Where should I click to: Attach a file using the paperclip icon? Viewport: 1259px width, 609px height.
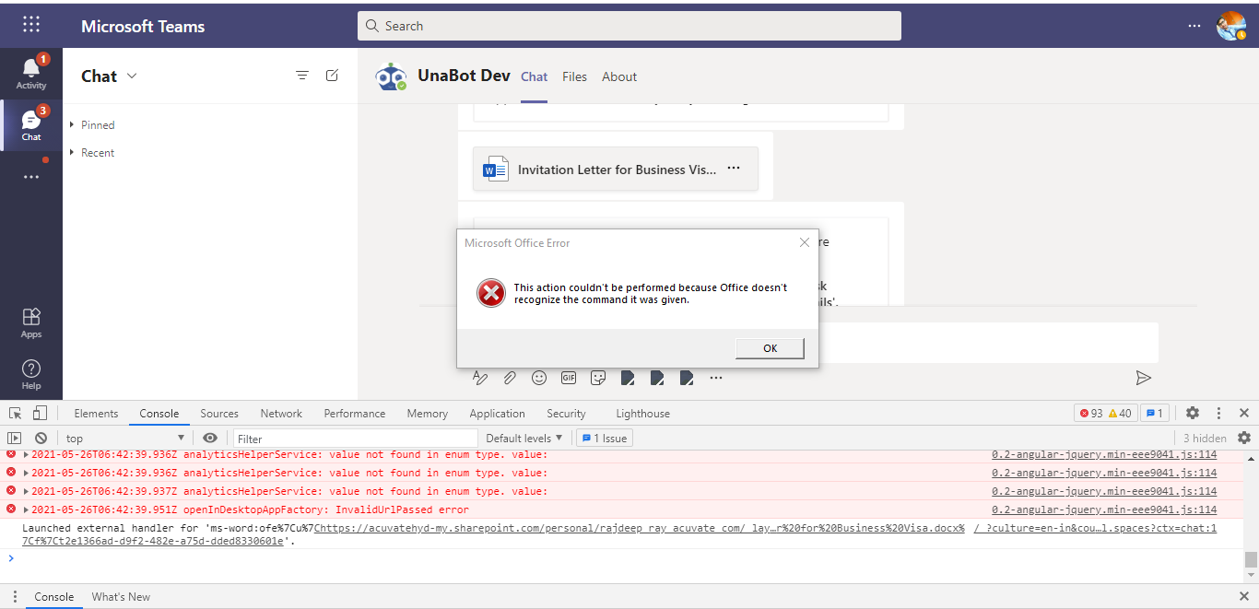point(510,378)
